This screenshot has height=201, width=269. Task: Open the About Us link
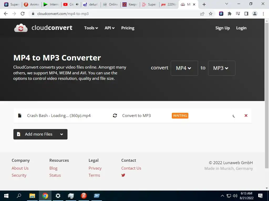pyautogui.click(x=20, y=168)
